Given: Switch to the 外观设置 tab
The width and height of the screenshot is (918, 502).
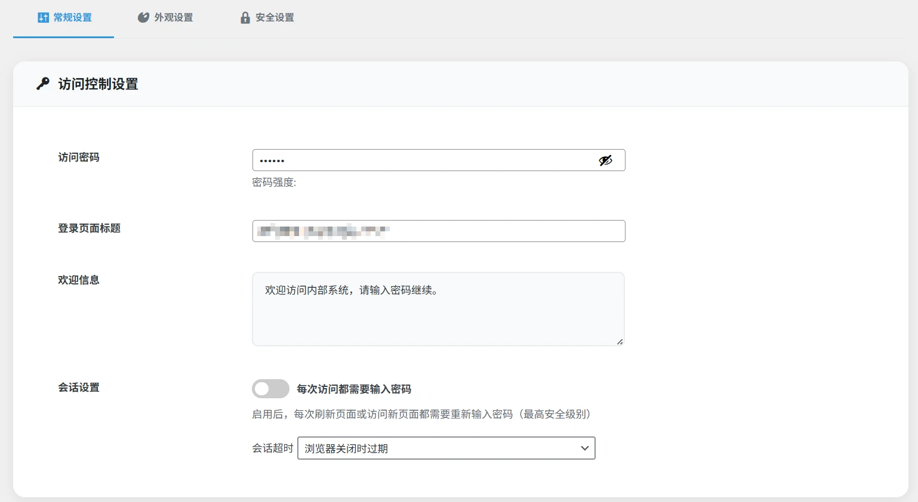Looking at the screenshot, I should coord(165,17).
